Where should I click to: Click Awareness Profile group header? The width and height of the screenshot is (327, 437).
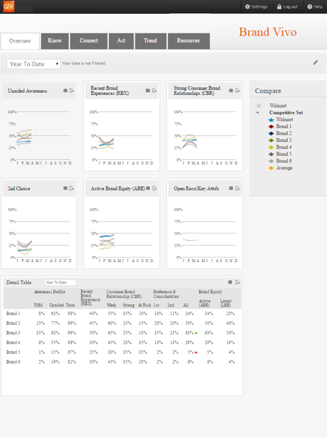click(x=50, y=292)
